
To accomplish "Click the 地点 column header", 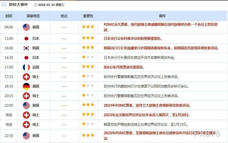I will tap(64, 16).
